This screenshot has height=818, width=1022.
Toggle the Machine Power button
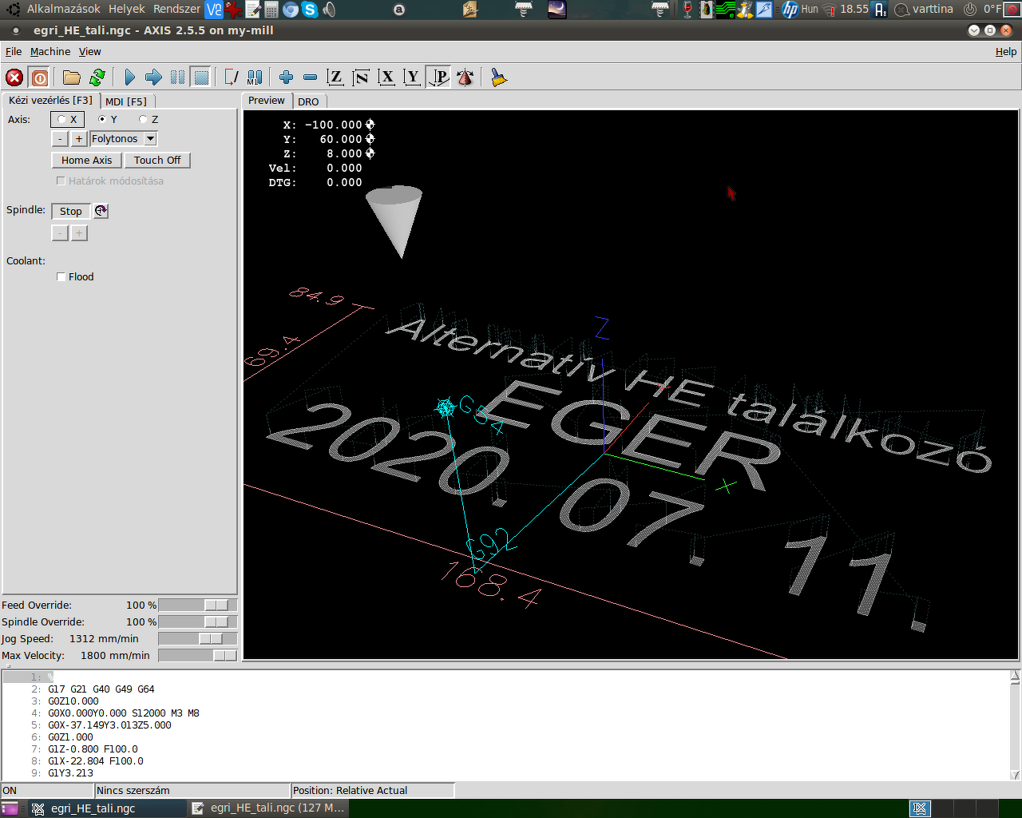39,77
